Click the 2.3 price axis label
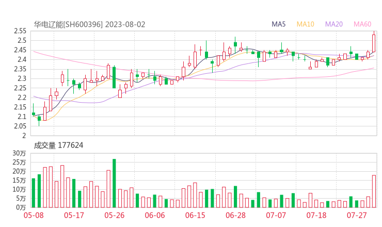 point(22,78)
